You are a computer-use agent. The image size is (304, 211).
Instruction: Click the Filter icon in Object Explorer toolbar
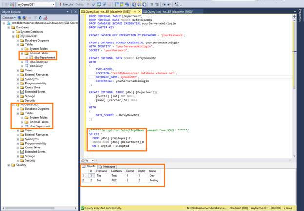[34, 17]
